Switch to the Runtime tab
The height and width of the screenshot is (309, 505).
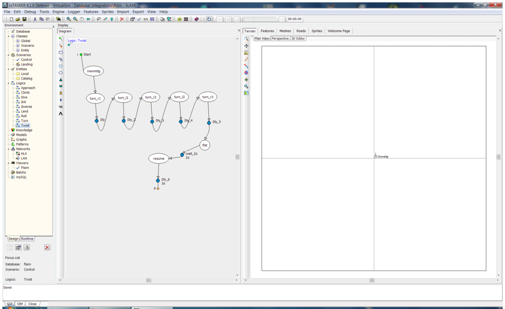pos(27,239)
